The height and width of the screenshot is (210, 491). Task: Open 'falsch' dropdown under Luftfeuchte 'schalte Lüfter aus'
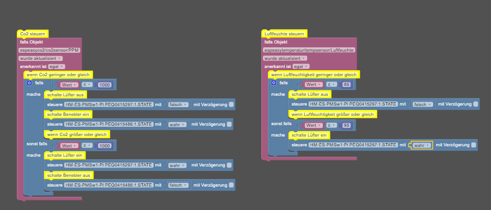pyautogui.click(x=423, y=104)
